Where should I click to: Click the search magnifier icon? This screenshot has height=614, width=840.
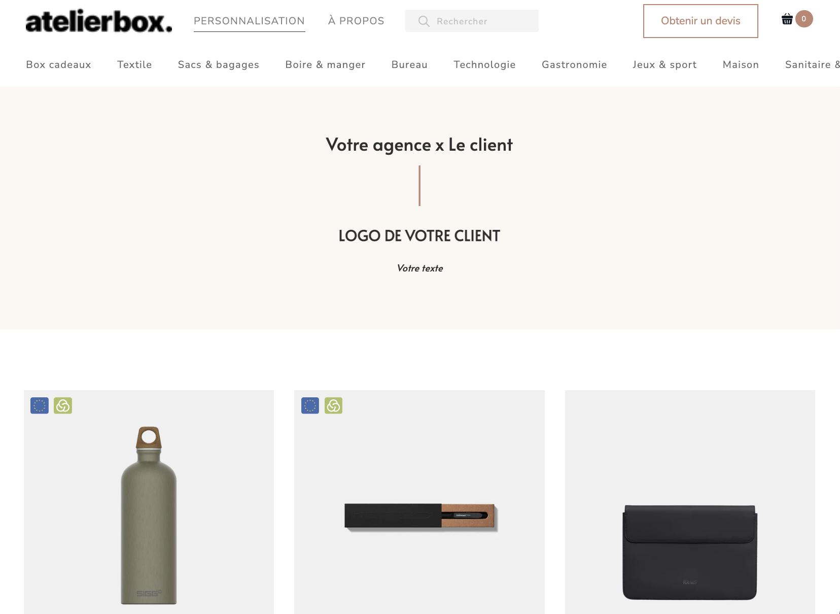coord(424,21)
